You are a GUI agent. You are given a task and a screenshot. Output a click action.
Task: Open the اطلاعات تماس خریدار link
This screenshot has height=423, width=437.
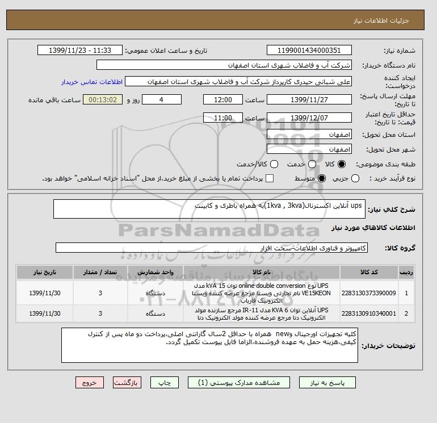pos(92,82)
